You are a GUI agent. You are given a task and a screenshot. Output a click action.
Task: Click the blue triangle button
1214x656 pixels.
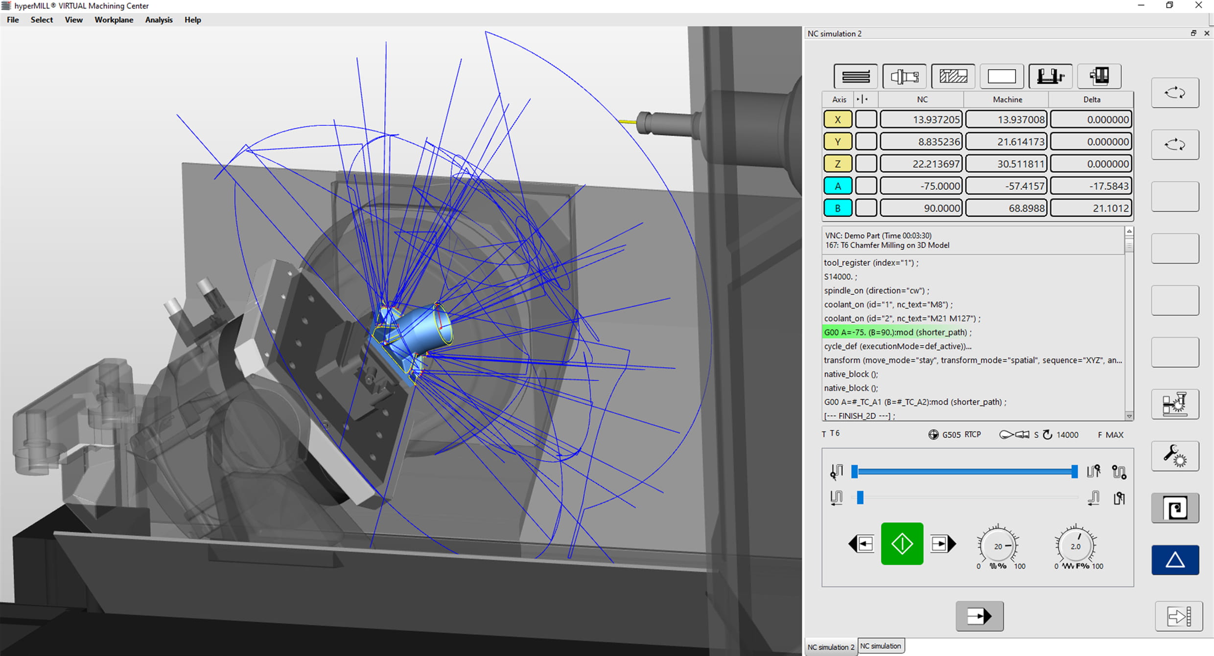pyautogui.click(x=1175, y=560)
